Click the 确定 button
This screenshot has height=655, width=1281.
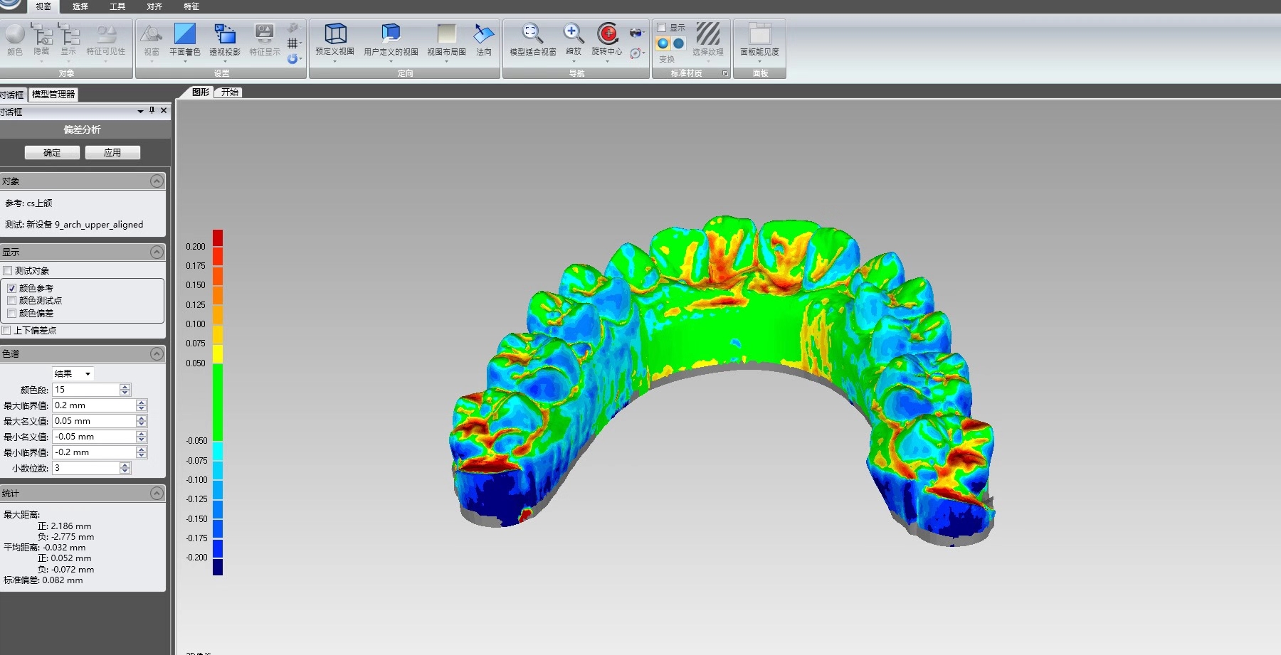pyautogui.click(x=52, y=153)
